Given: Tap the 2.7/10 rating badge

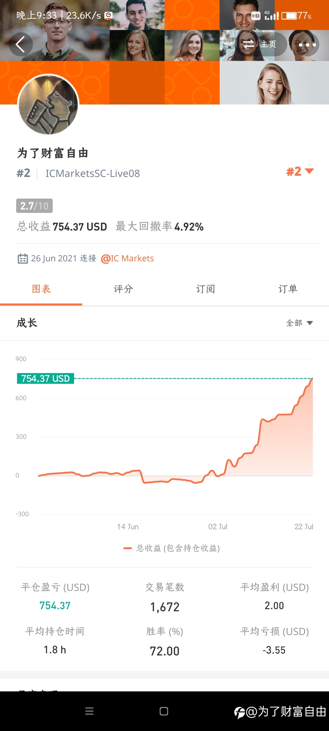Looking at the screenshot, I should pos(34,206).
